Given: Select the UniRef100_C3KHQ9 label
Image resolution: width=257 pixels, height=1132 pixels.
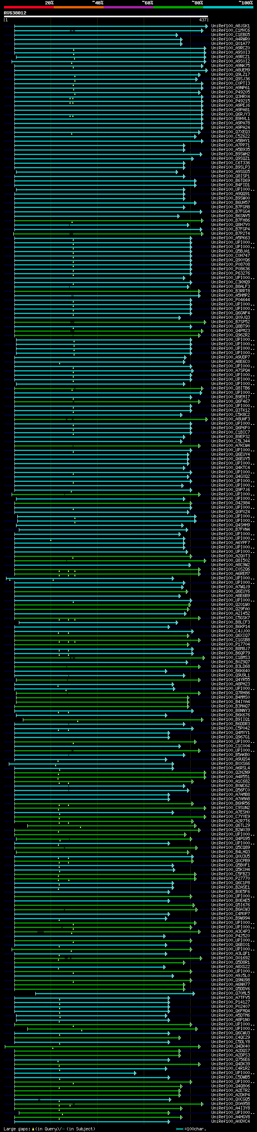Looking at the screenshot, I should 230,282.
